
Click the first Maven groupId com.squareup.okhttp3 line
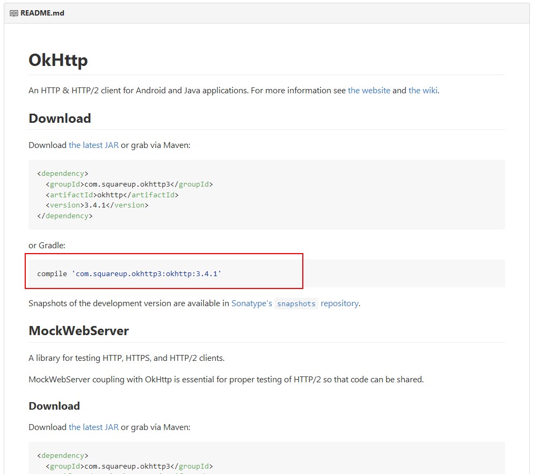tap(129, 184)
